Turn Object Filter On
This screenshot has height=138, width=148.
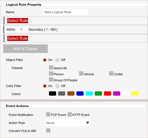click(x=45, y=60)
